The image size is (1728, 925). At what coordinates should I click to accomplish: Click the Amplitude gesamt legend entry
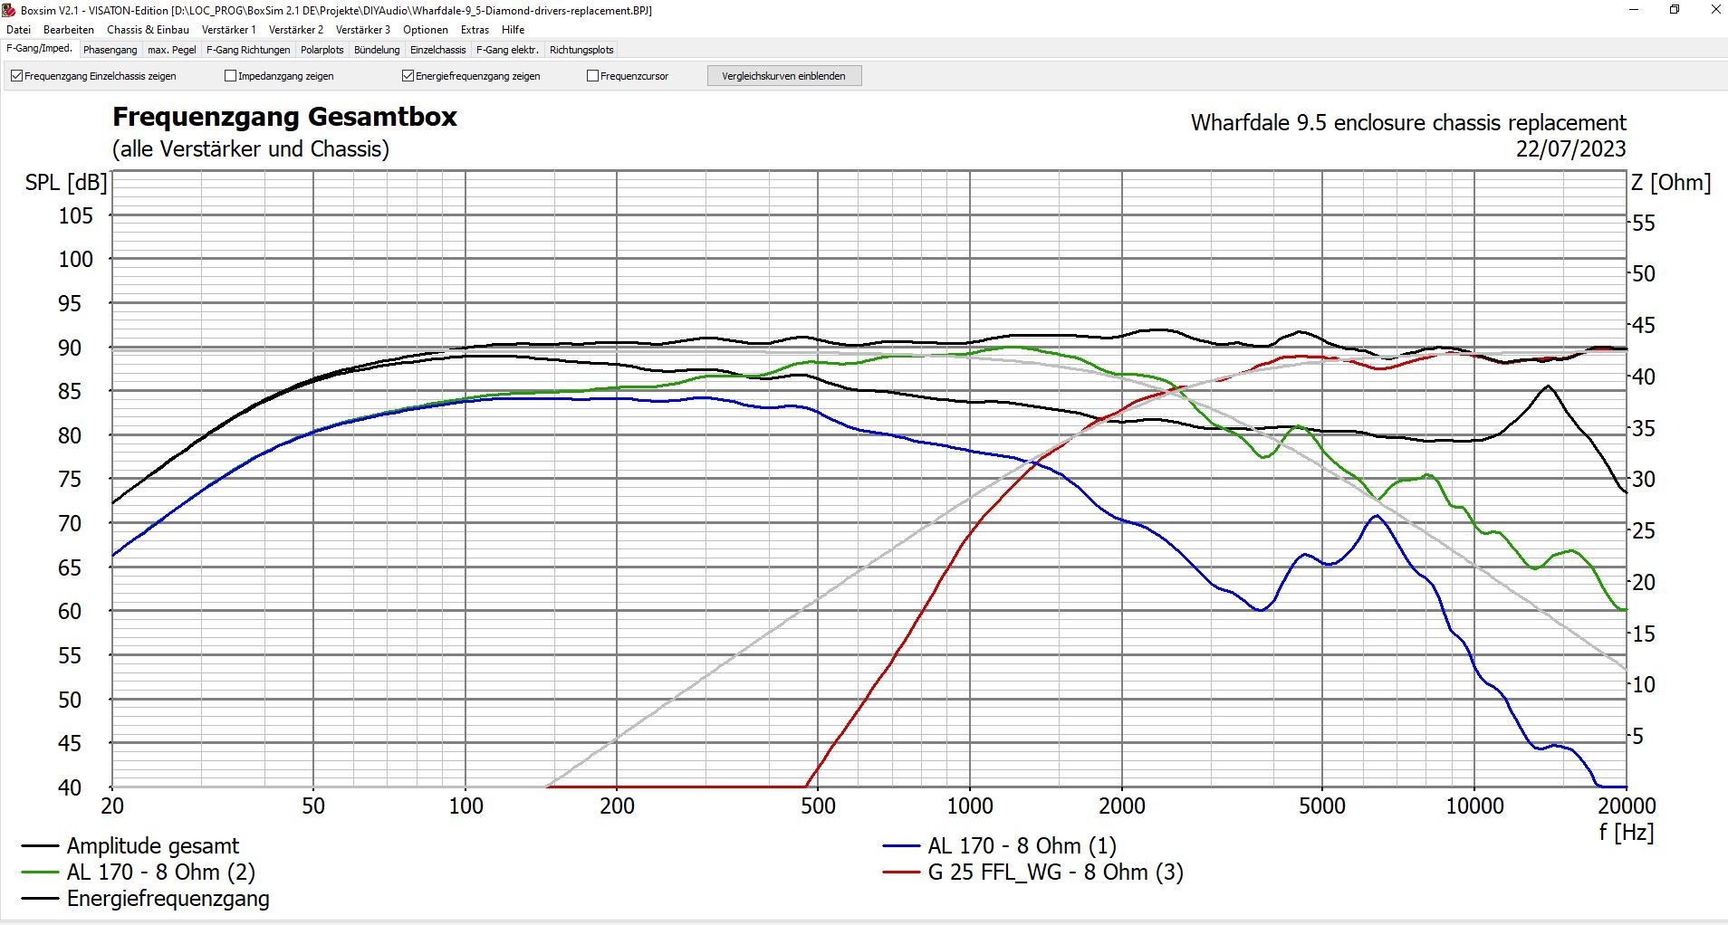point(130,846)
